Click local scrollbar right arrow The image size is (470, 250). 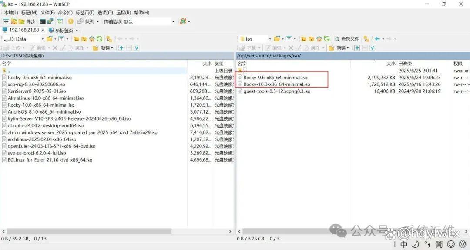[x=230, y=231]
